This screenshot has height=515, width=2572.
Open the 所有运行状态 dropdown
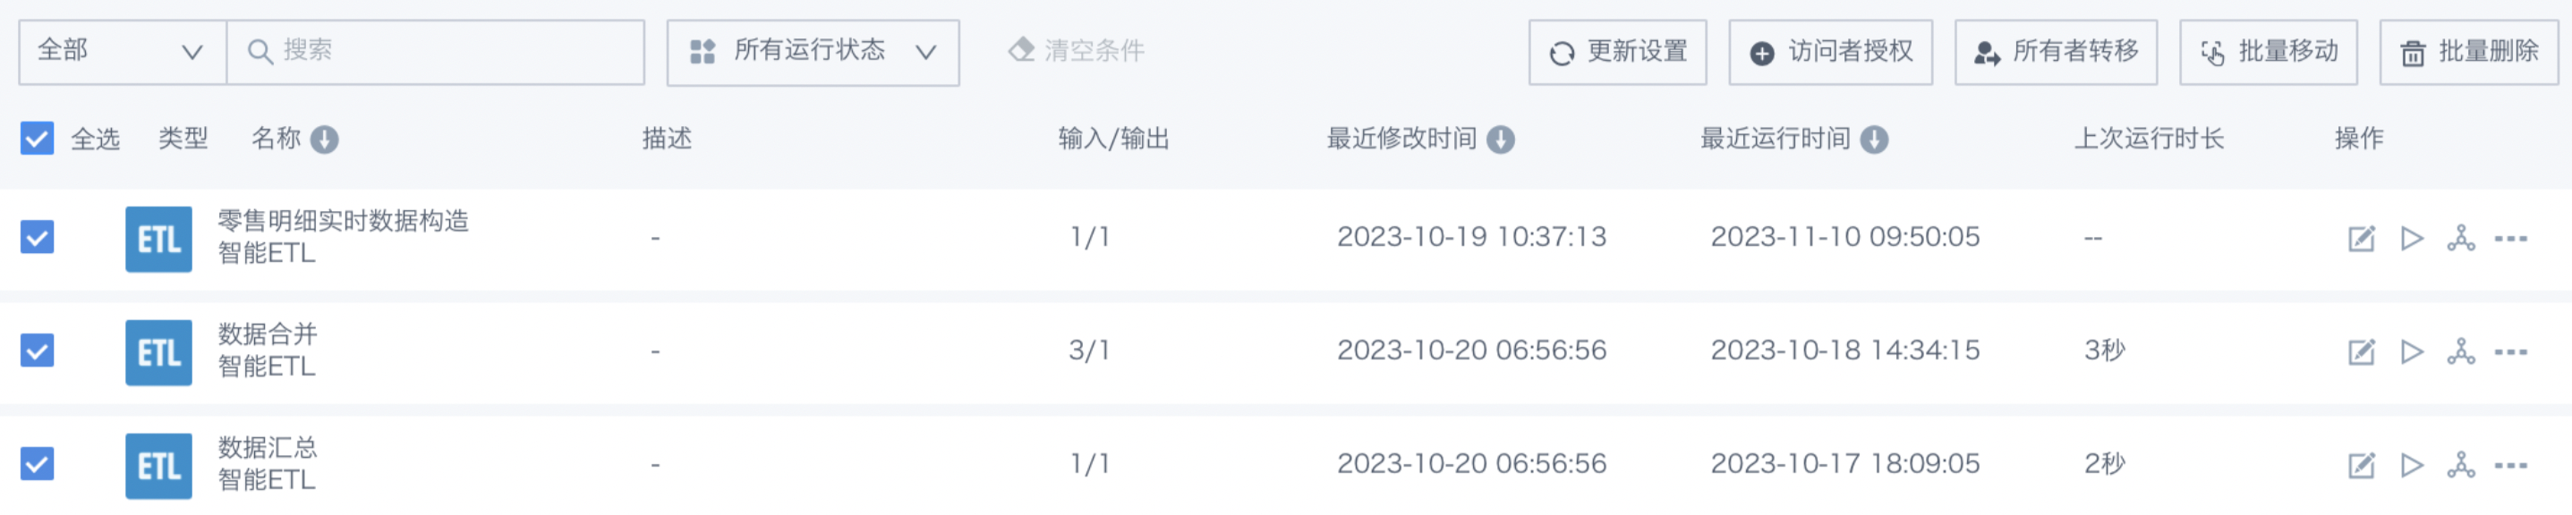click(813, 52)
